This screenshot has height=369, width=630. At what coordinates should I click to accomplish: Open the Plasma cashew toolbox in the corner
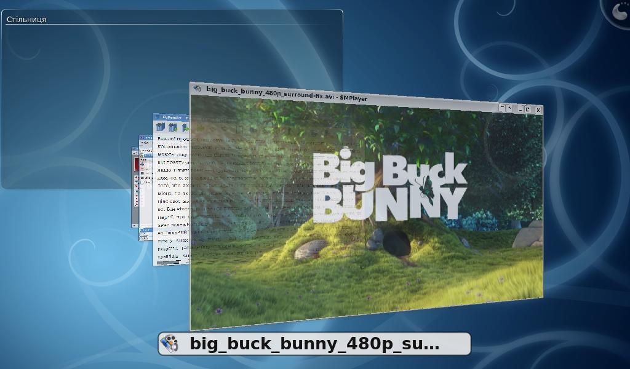tap(619, 10)
